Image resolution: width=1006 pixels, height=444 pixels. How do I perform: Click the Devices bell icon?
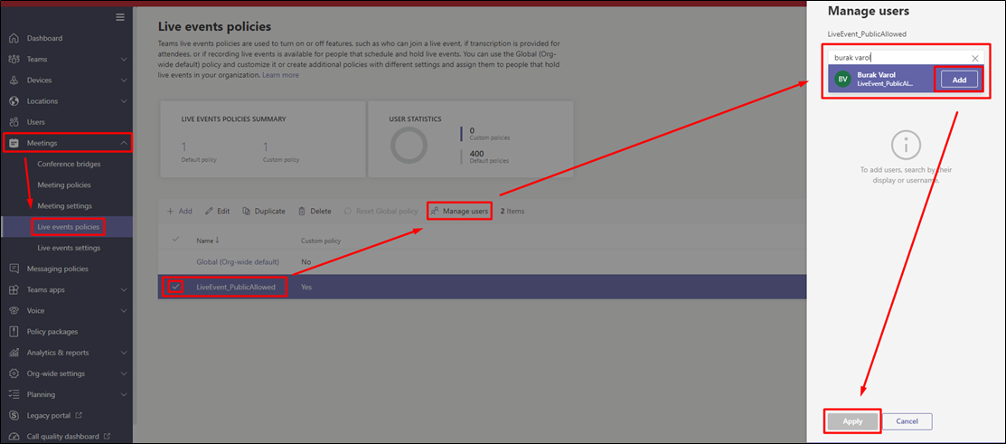14,80
